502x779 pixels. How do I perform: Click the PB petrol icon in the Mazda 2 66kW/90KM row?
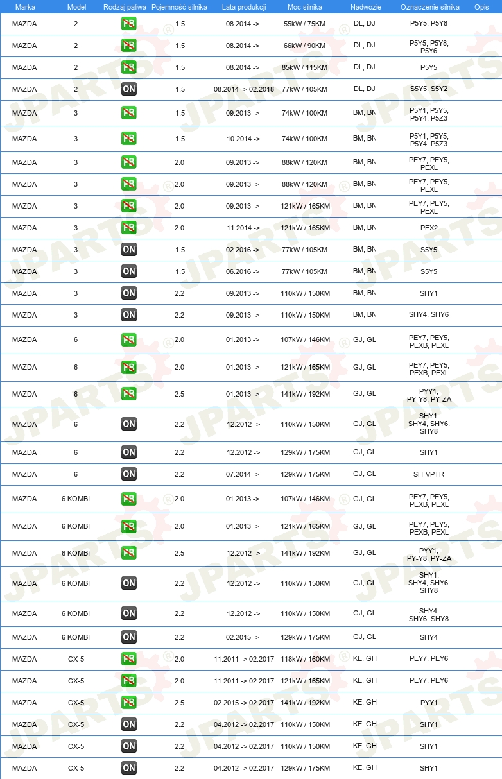click(129, 46)
